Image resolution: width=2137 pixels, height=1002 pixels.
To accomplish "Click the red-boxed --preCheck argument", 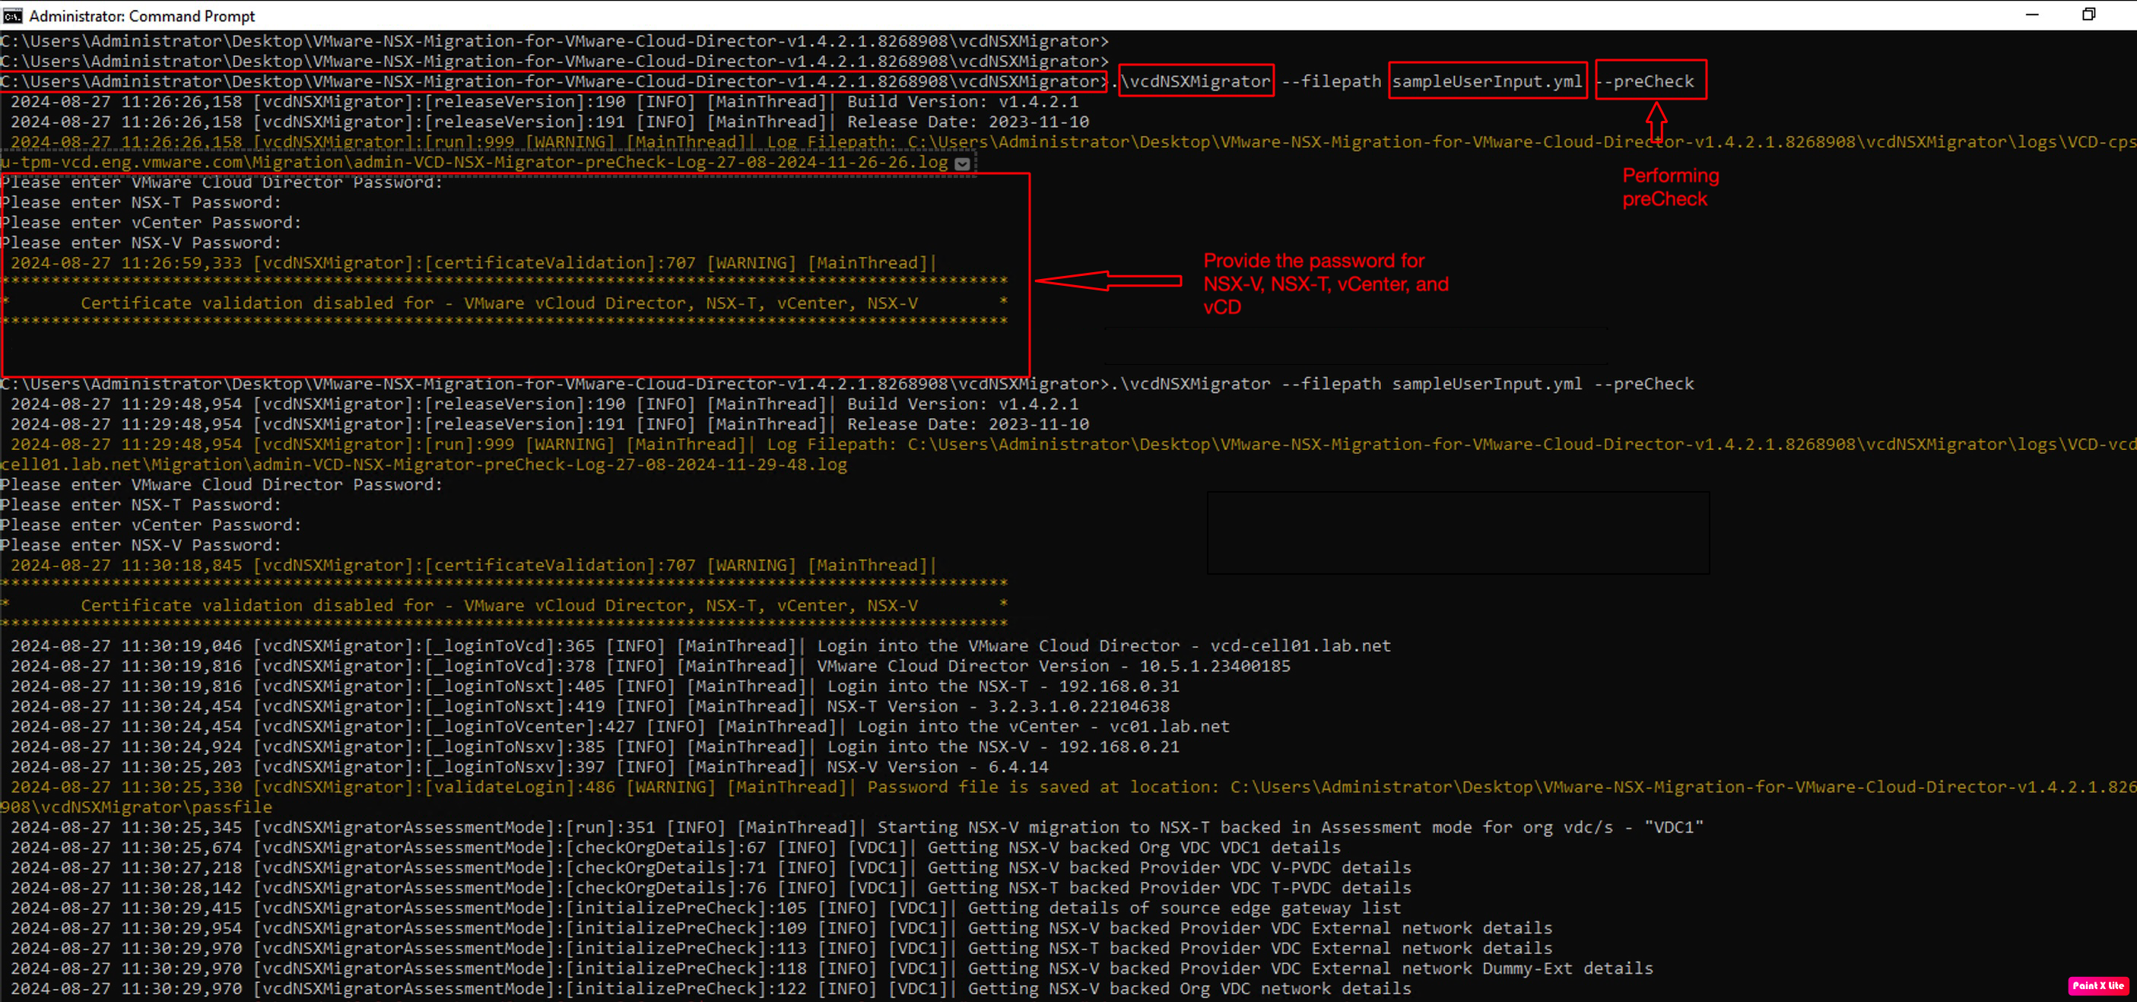I will pos(1650,81).
